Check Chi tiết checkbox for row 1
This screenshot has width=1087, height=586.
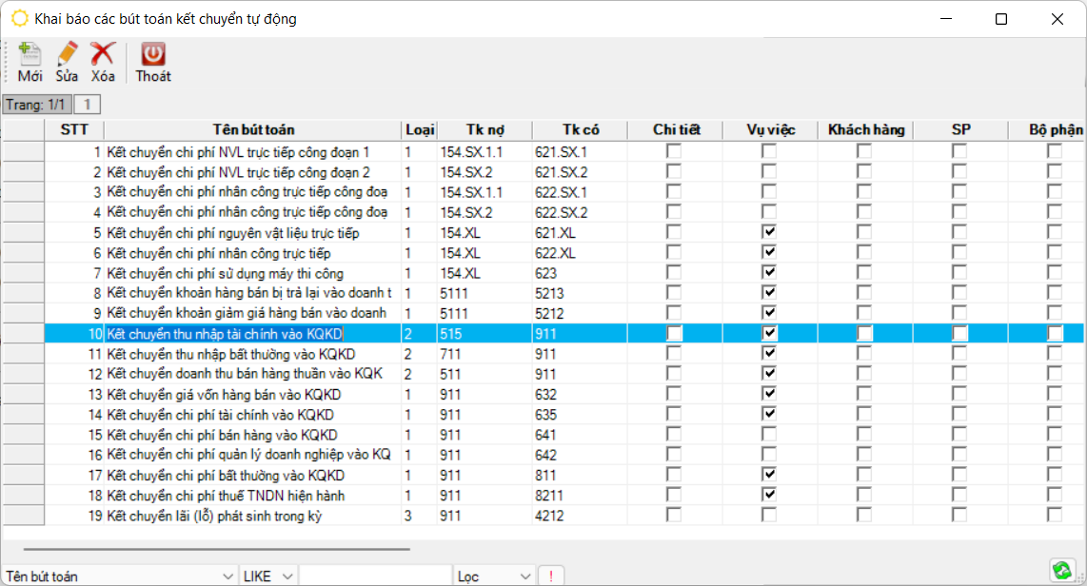[674, 152]
